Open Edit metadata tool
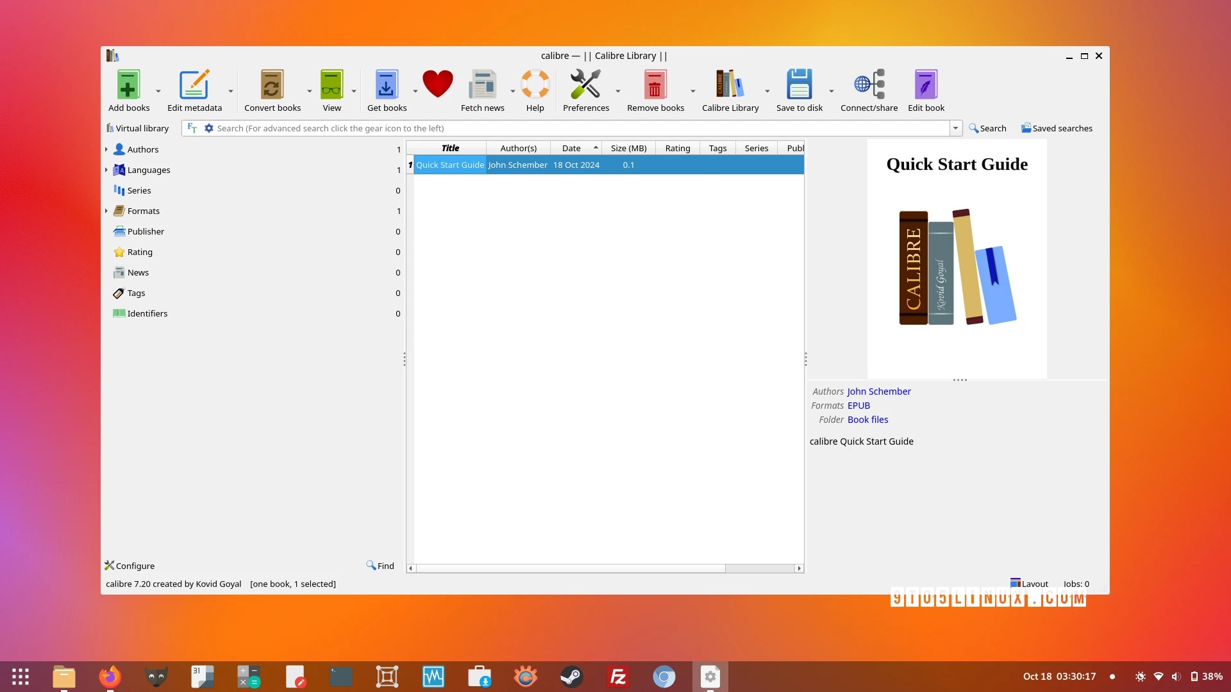The height and width of the screenshot is (692, 1231). click(194, 85)
